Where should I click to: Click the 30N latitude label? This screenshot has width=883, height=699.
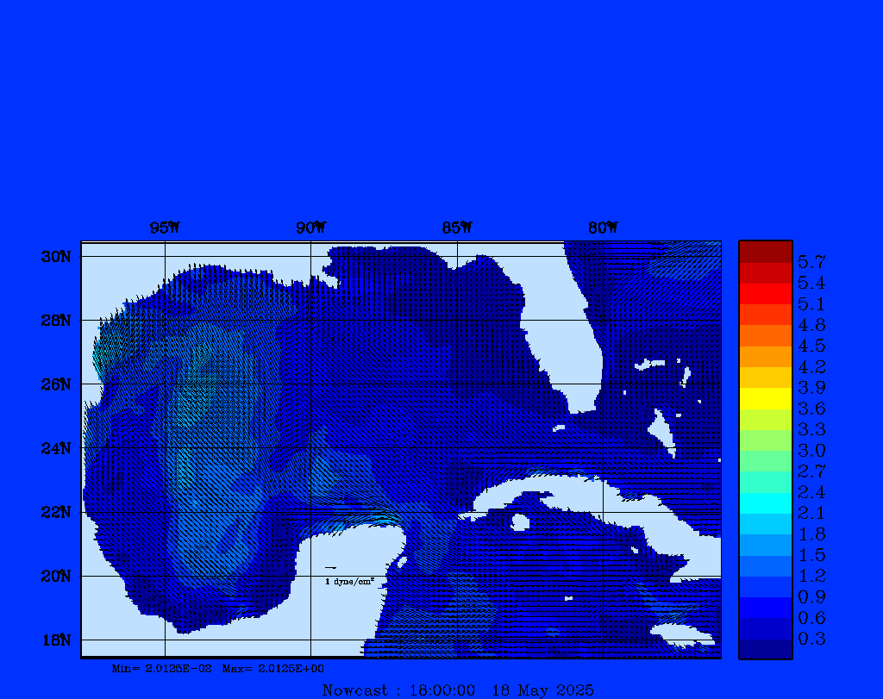(x=55, y=257)
